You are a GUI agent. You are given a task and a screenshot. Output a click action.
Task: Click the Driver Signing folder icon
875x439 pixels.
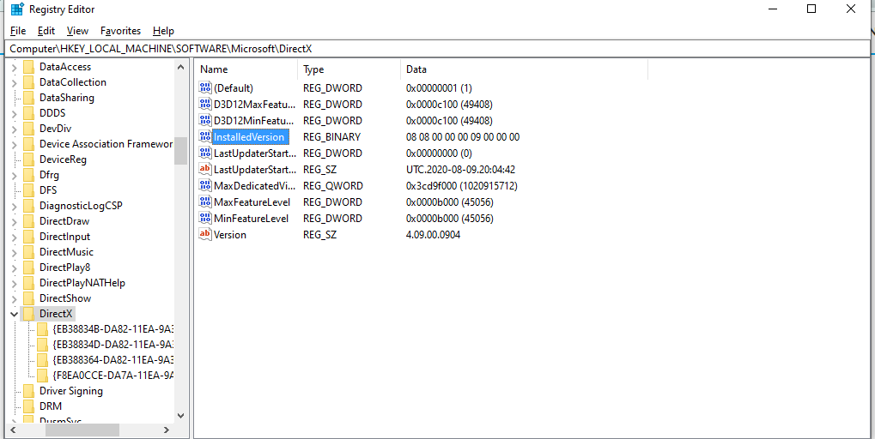tap(29, 391)
